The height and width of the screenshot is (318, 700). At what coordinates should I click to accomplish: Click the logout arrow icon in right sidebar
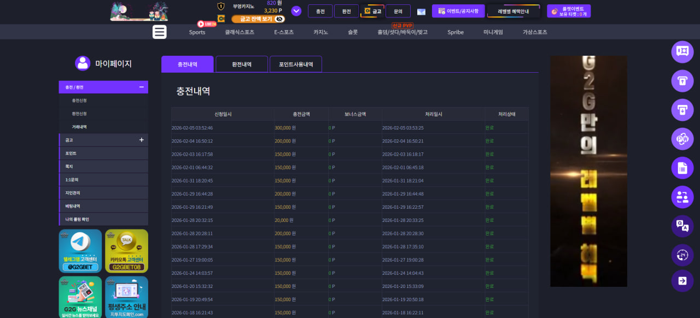[x=682, y=281]
